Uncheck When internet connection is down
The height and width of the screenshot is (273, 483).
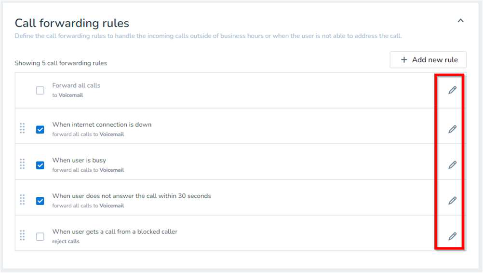tap(40, 129)
